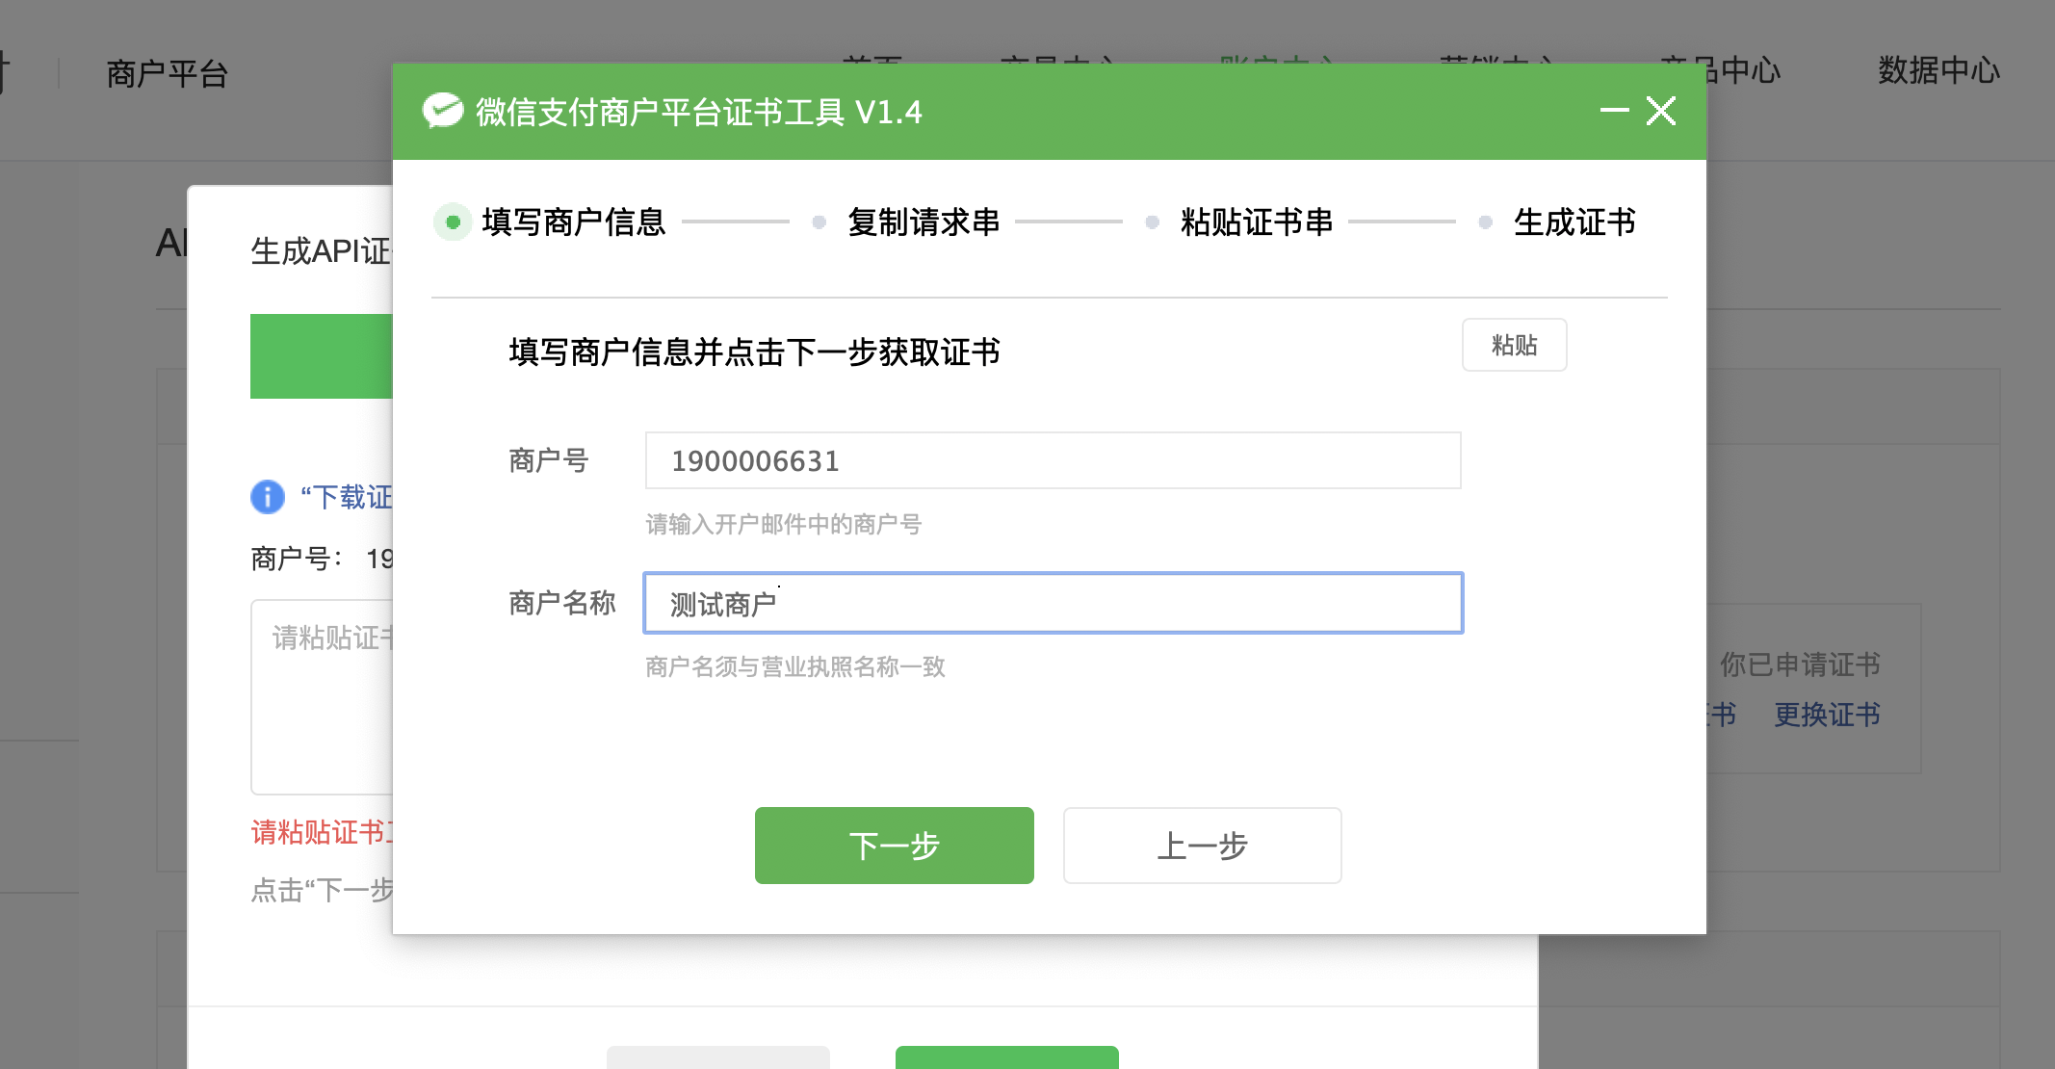Focus the 商户名称 text field
This screenshot has width=2055, height=1069.
1053,604
